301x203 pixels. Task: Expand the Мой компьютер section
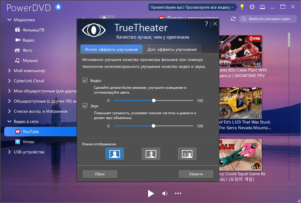coord(9,71)
